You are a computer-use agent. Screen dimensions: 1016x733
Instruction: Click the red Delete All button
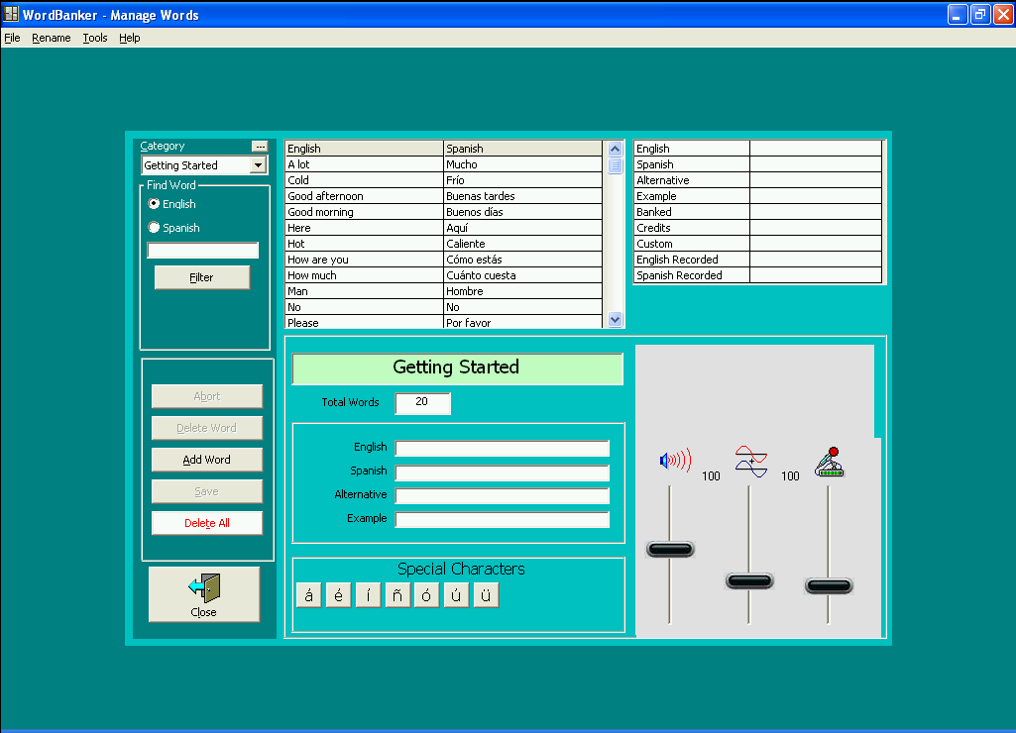(207, 523)
